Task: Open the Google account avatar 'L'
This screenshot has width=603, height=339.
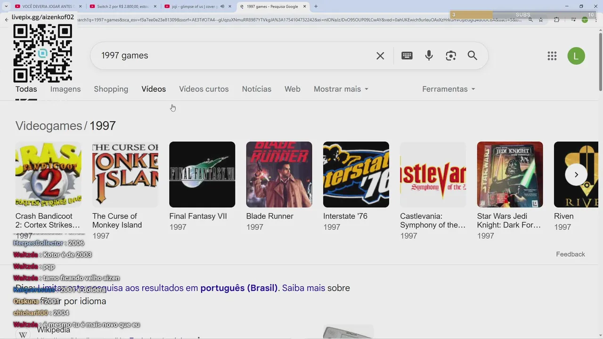Action: tap(576, 56)
